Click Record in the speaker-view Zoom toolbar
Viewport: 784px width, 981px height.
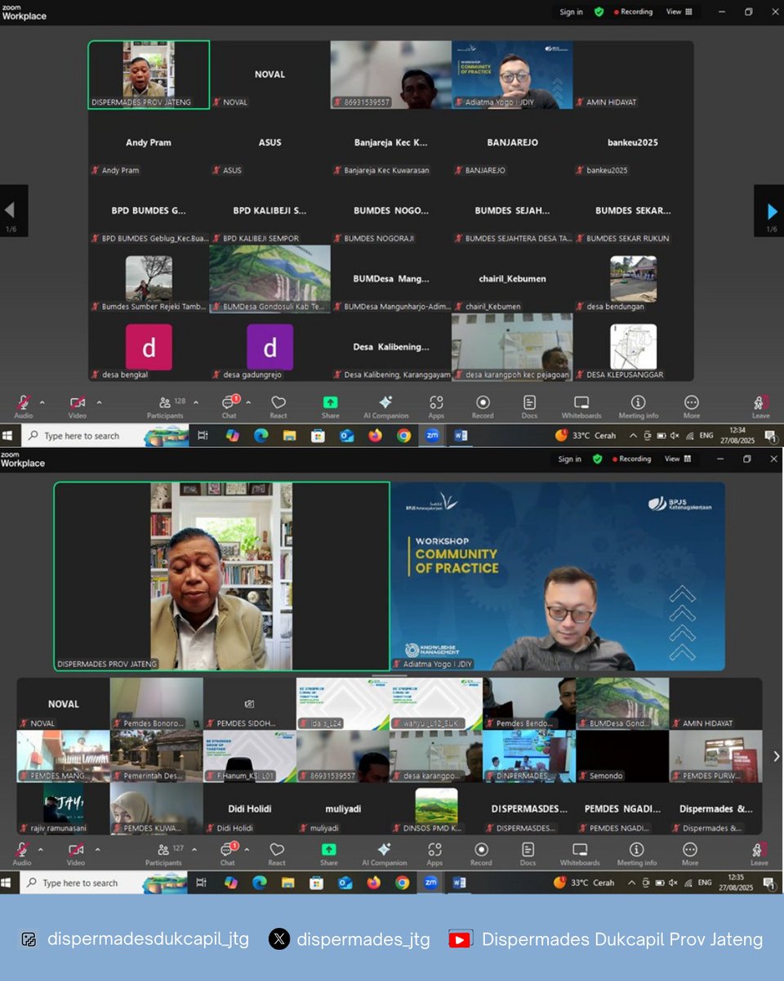coord(481,853)
